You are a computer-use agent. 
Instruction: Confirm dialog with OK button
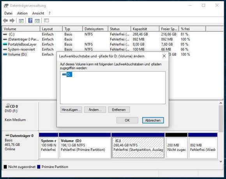127,120
